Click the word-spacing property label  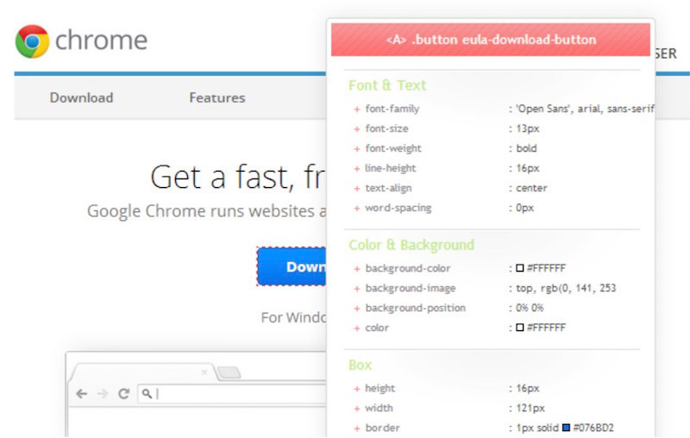coord(398,208)
